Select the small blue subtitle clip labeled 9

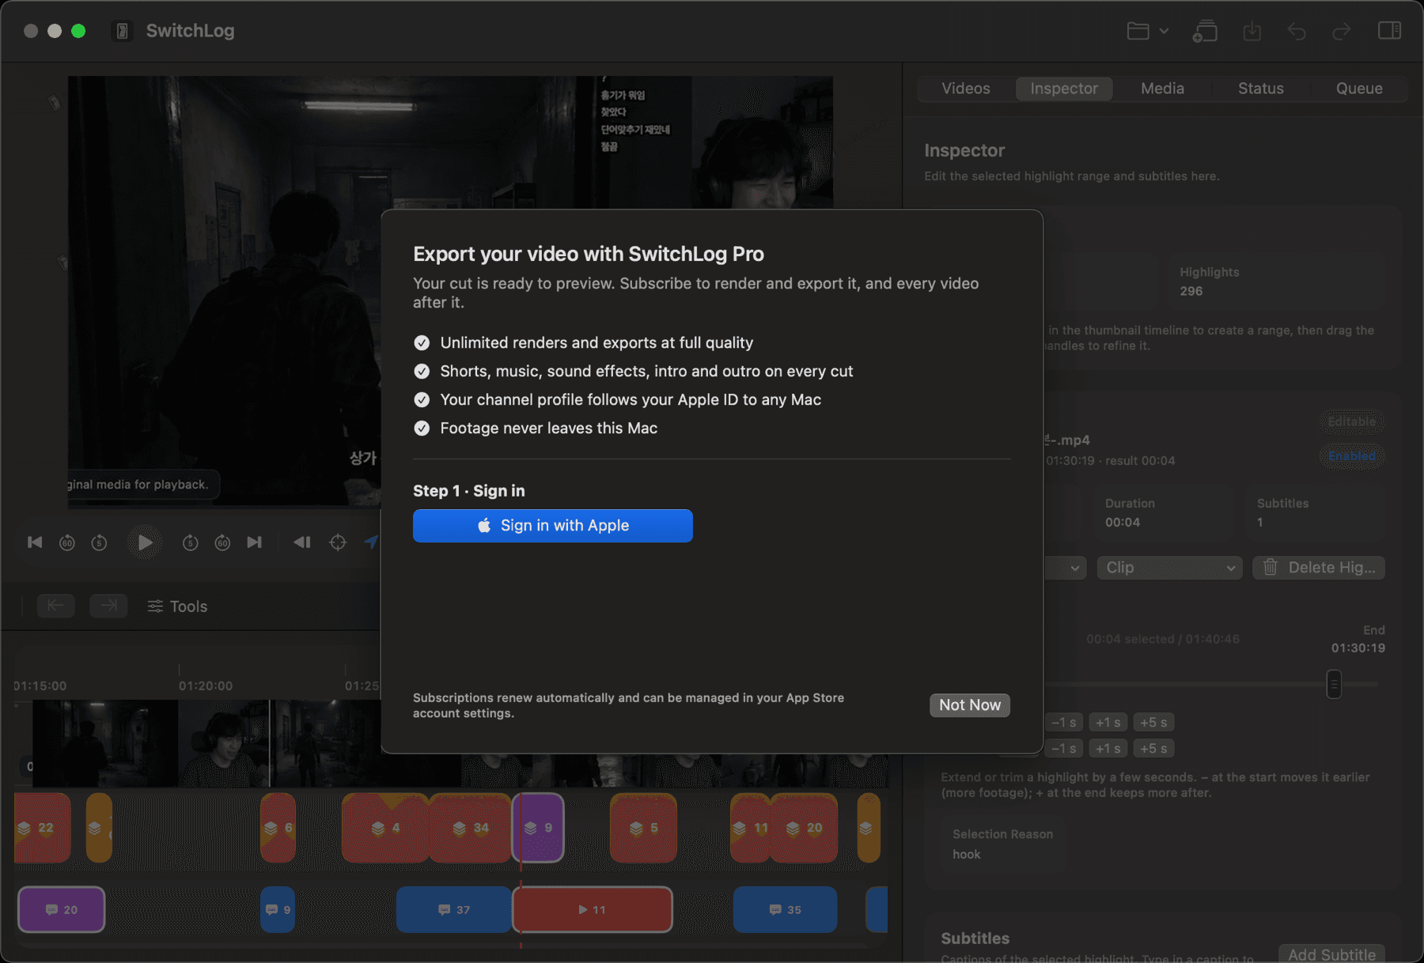click(278, 910)
